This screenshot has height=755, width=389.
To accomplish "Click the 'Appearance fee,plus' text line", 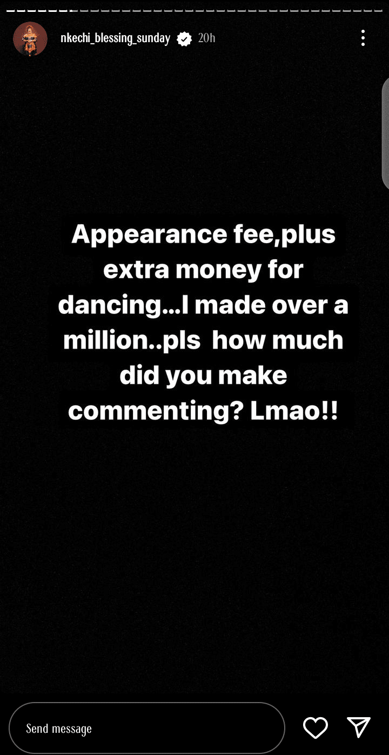I will click(203, 234).
